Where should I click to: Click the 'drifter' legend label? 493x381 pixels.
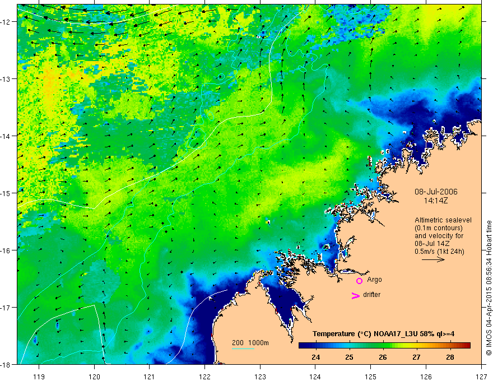click(371, 295)
